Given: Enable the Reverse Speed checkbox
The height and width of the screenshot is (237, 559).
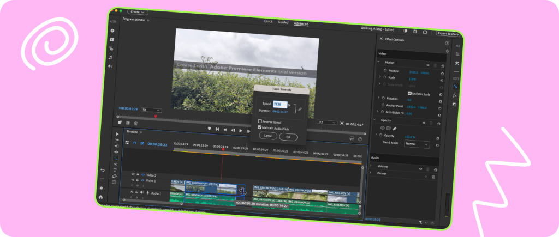Looking at the screenshot, I should pyautogui.click(x=260, y=121).
